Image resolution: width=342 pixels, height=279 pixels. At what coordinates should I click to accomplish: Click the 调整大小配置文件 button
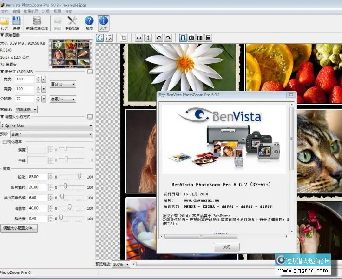point(19,228)
